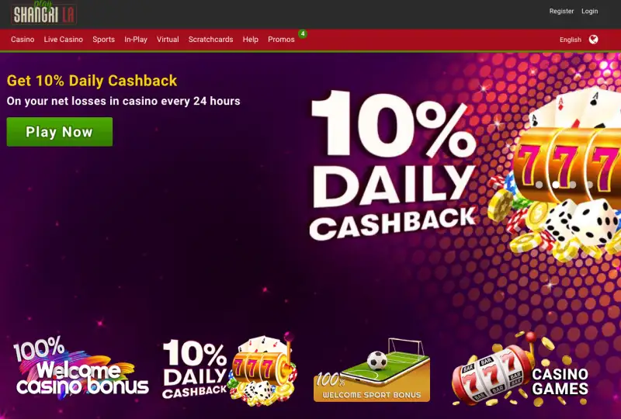Open the globe language icon
The width and height of the screenshot is (621, 419).
[x=593, y=40]
